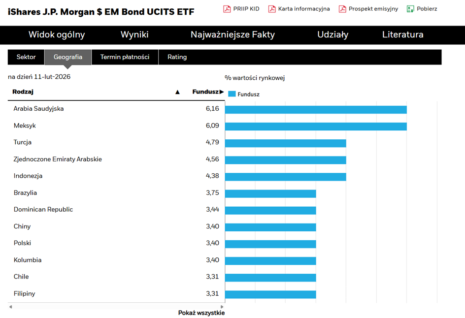Open the Literatura section
Image resolution: width=465 pixels, height=318 pixels.
pos(402,34)
